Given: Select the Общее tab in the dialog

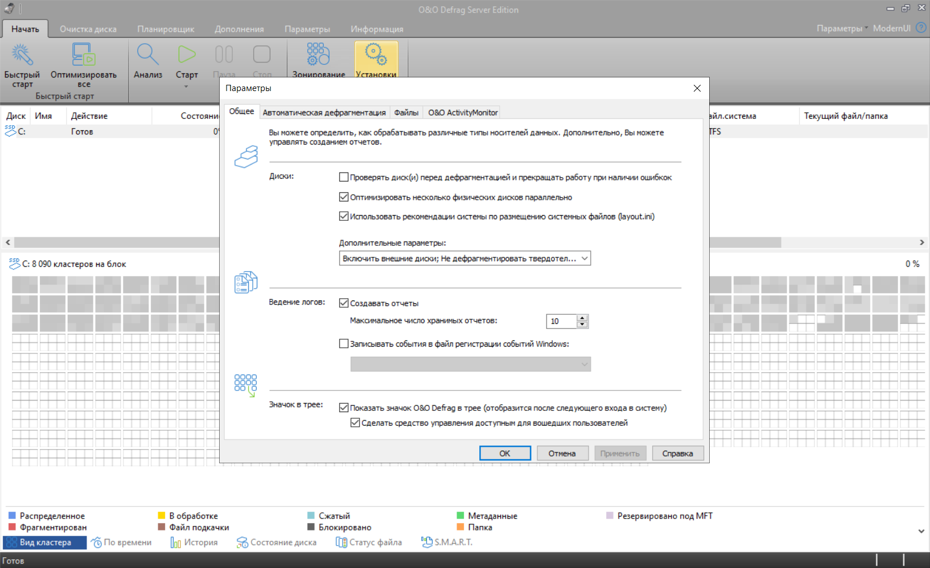Looking at the screenshot, I should click(242, 112).
